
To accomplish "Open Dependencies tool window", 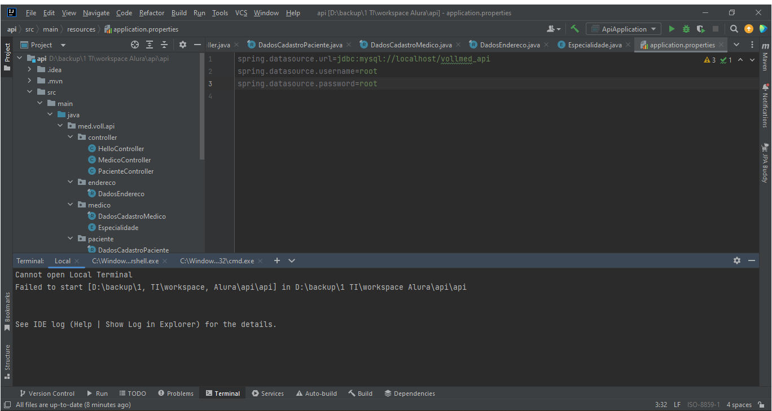I will (x=409, y=393).
